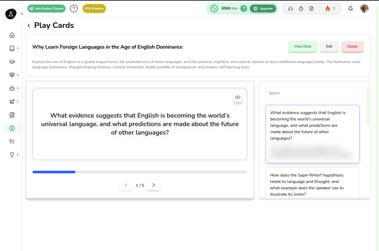Go to the Home sidebar icon
The image size is (379, 251).
(x=12, y=35)
